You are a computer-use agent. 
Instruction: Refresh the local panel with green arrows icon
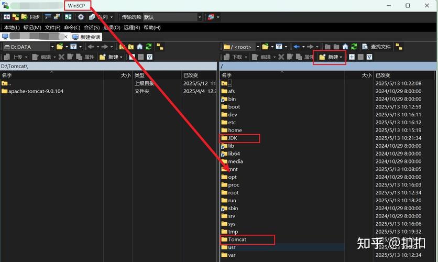[149, 47]
